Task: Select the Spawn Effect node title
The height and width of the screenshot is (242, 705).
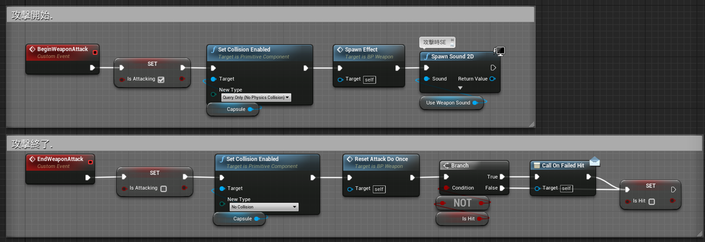Action: pyautogui.click(x=362, y=50)
